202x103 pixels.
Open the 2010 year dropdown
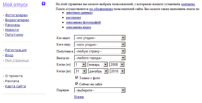tap(117, 71)
